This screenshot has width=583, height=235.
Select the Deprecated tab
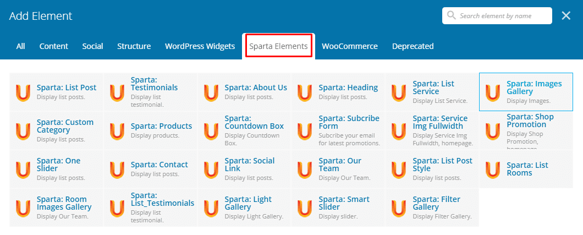pyautogui.click(x=413, y=46)
